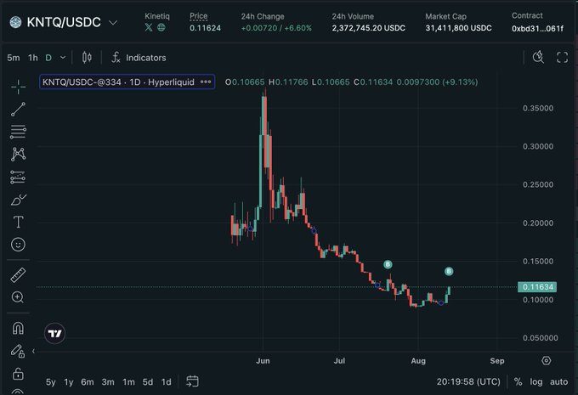The image size is (578, 395).
Task: Enter fullscreen chart mode
Action: click(x=562, y=58)
